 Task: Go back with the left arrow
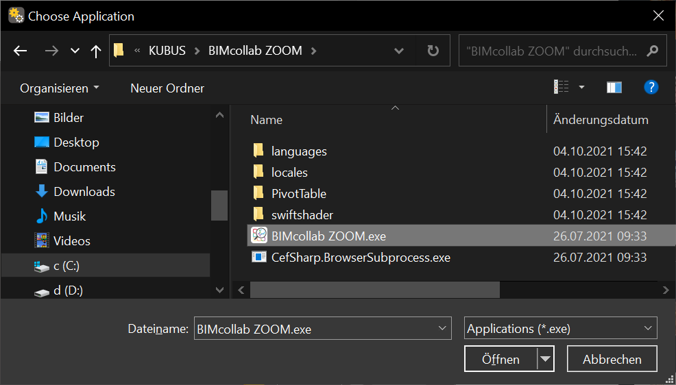point(21,51)
